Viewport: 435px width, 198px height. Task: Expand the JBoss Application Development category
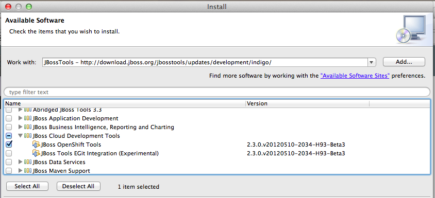point(20,118)
